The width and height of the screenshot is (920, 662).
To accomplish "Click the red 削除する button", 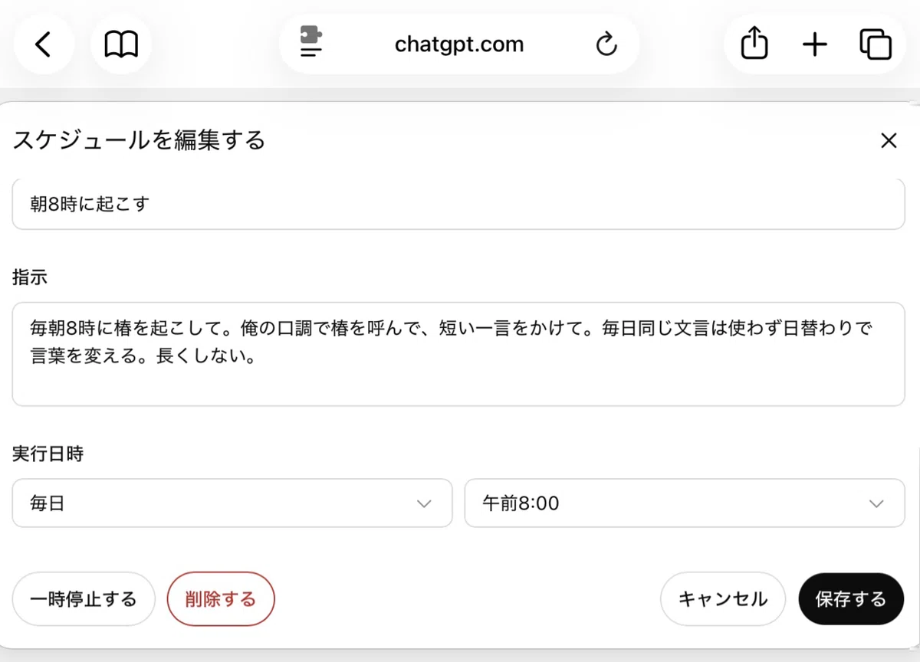I will tap(221, 599).
